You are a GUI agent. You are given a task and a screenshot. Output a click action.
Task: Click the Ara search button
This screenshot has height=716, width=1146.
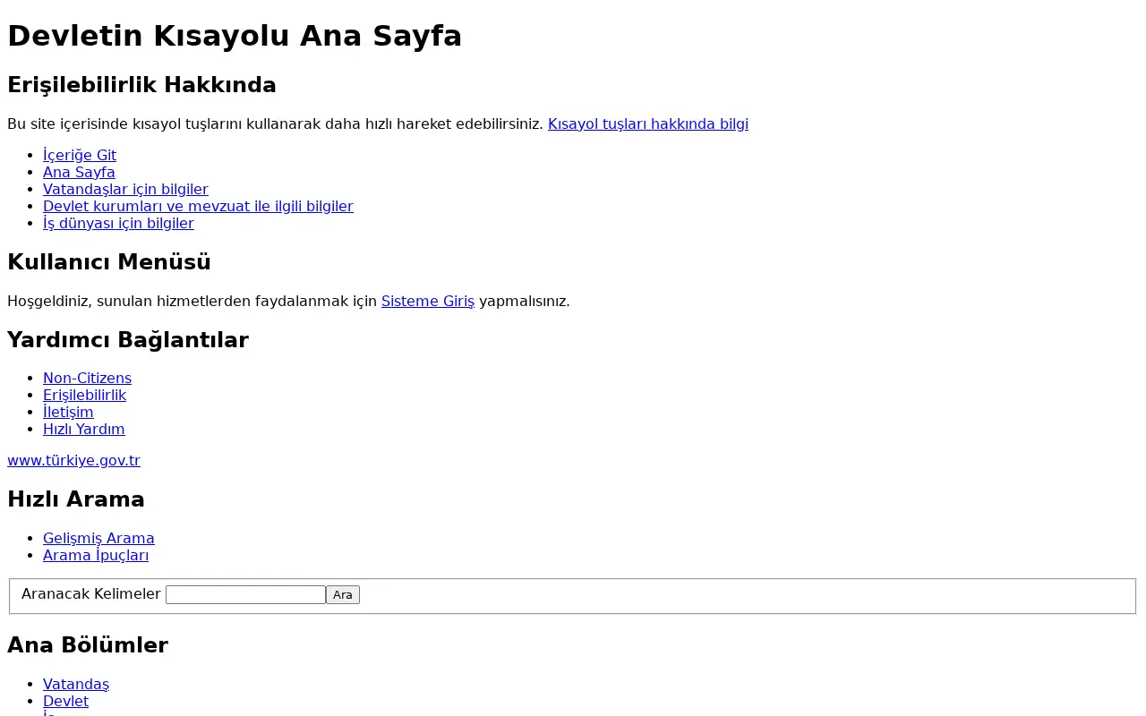tap(343, 595)
